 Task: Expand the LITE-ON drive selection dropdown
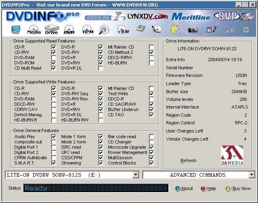(136, 175)
